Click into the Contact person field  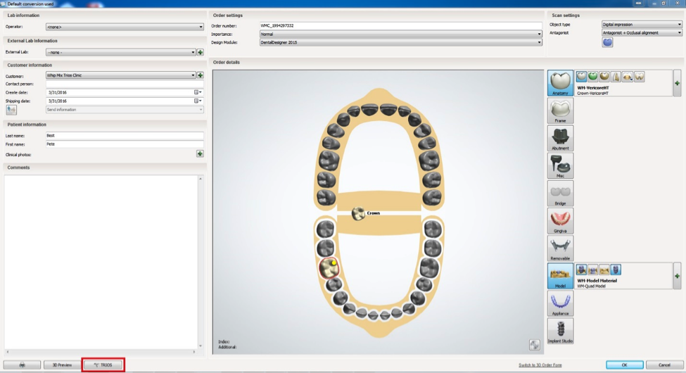tap(124, 84)
